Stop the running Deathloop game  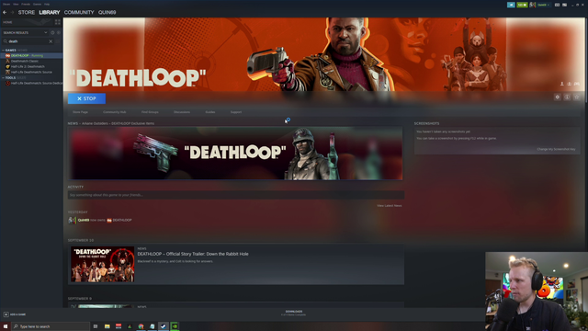(x=86, y=98)
